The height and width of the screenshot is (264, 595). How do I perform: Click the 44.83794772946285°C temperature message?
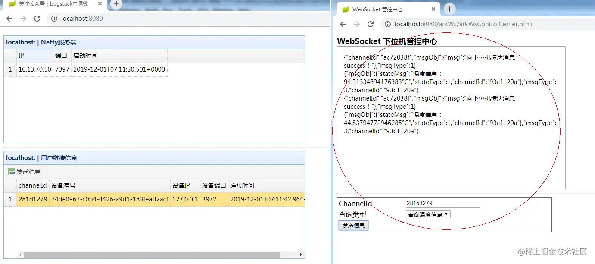(x=450, y=123)
